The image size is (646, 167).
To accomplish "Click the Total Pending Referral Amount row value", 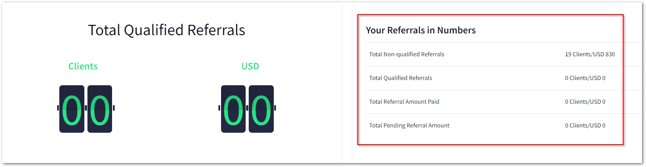I will point(585,126).
